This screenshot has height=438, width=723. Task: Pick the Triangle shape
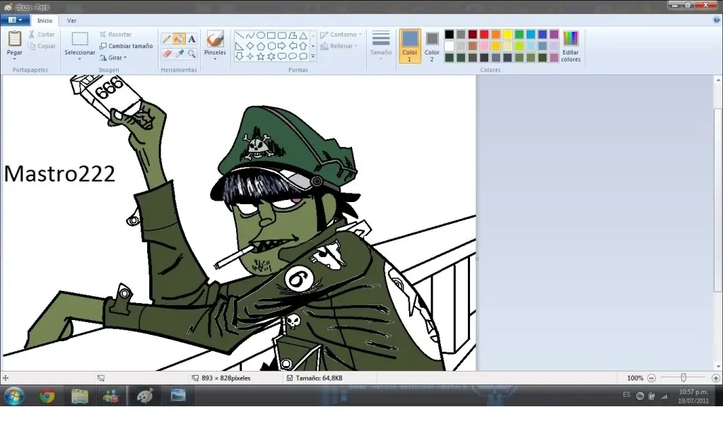[303, 35]
